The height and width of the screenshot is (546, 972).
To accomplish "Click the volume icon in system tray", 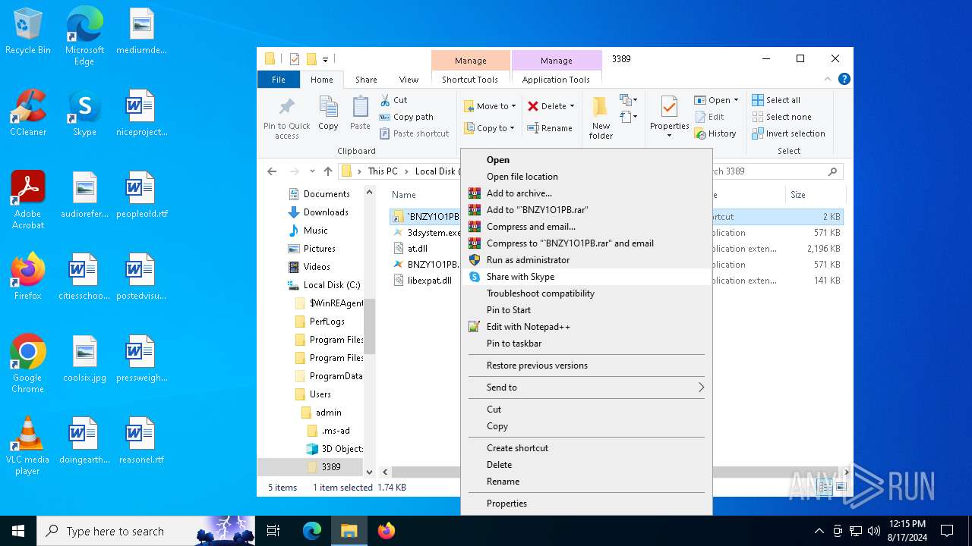I will pyautogui.click(x=874, y=531).
